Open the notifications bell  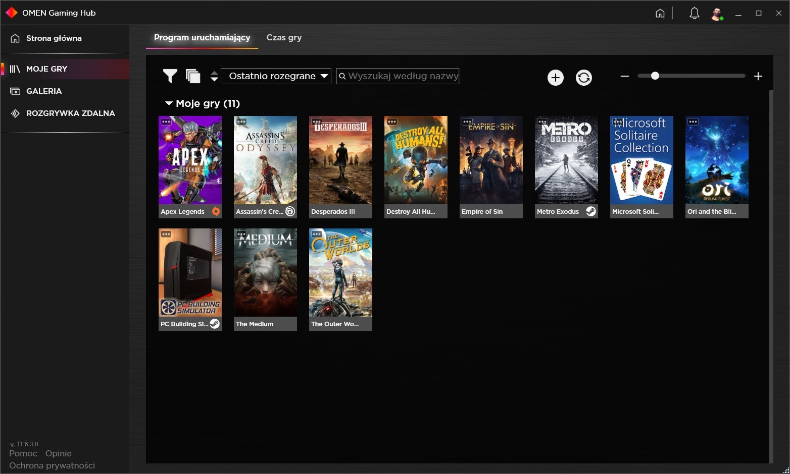[695, 14]
